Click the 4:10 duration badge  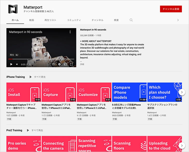click(38, 100)
